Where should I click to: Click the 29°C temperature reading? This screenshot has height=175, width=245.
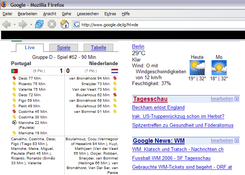(139, 53)
